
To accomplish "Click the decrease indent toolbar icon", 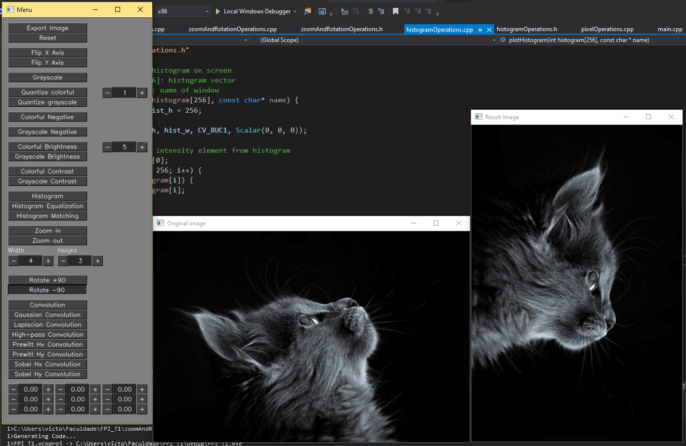I will pos(345,11).
